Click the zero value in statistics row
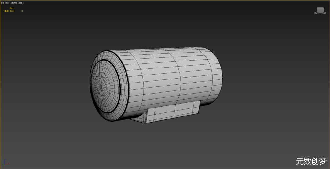Viewport: 330px width, 169px height. coord(22,11)
